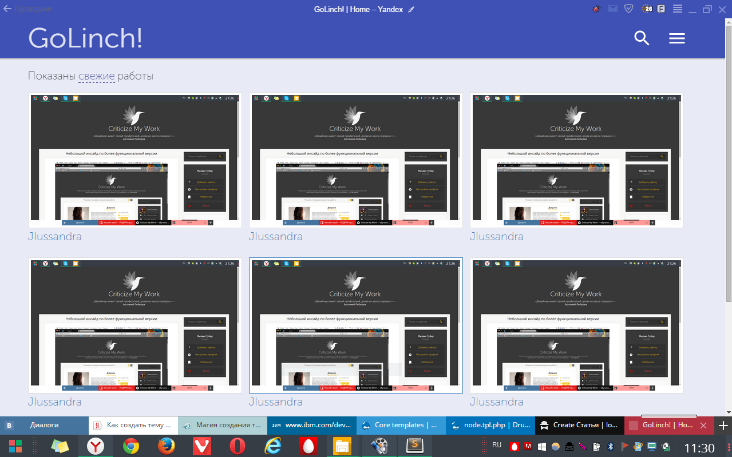This screenshot has width=732, height=457.
Task: Click Jlussandra under the top-middle thumbnail
Action: coord(276,236)
